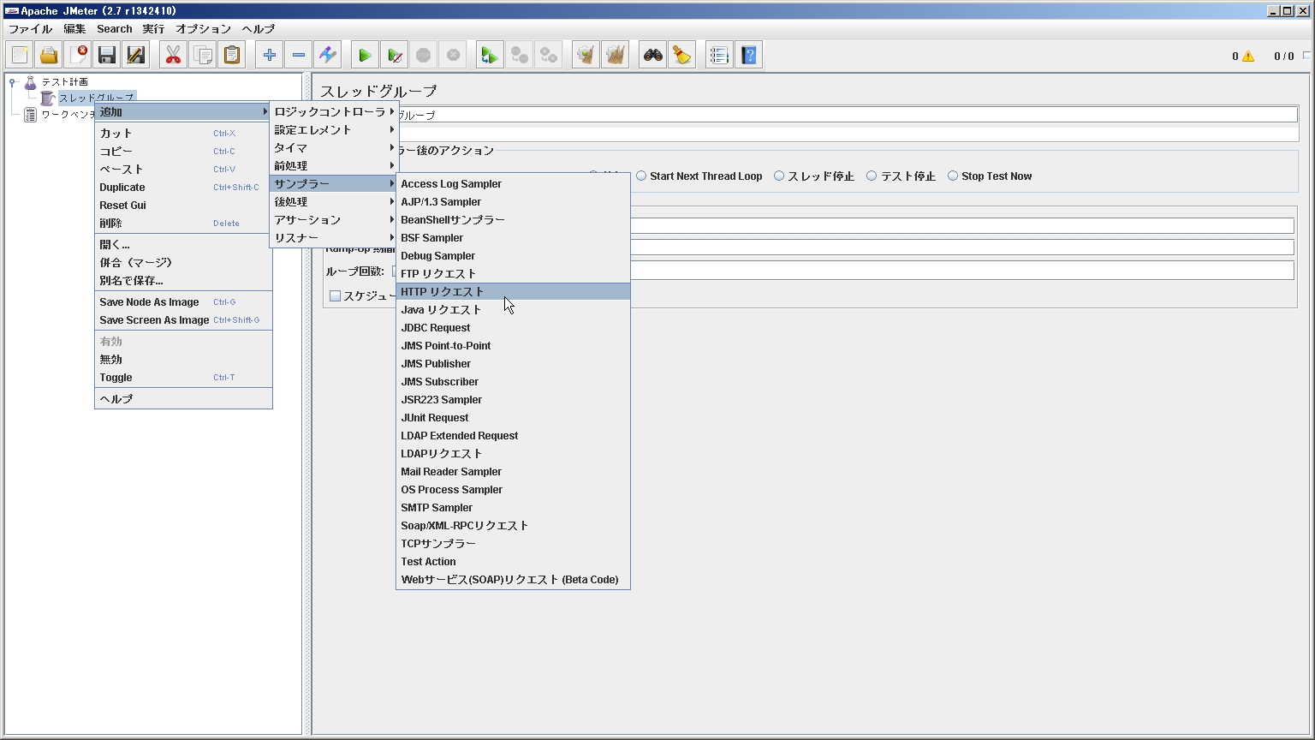The height and width of the screenshot is (740, 1315).
Task: Click the Close test plan icon
Action: click(x=78, y=56)
